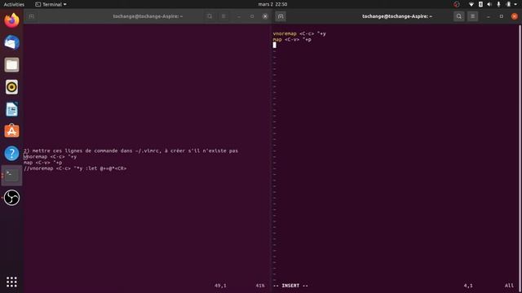Open the clock and calendar panel

[x=272, y=4]
